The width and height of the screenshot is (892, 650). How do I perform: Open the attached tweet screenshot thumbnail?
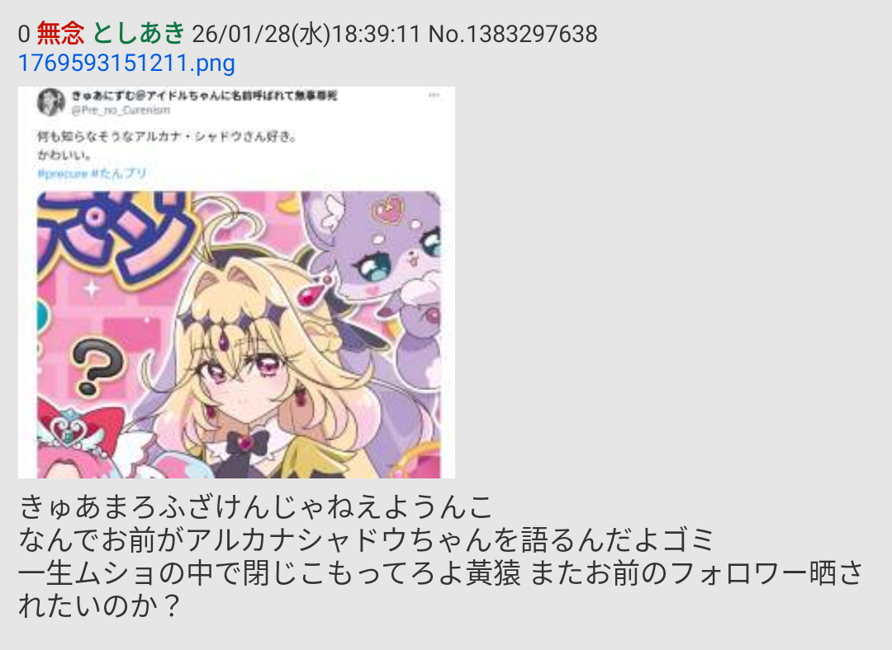click(x=237, y=282)
